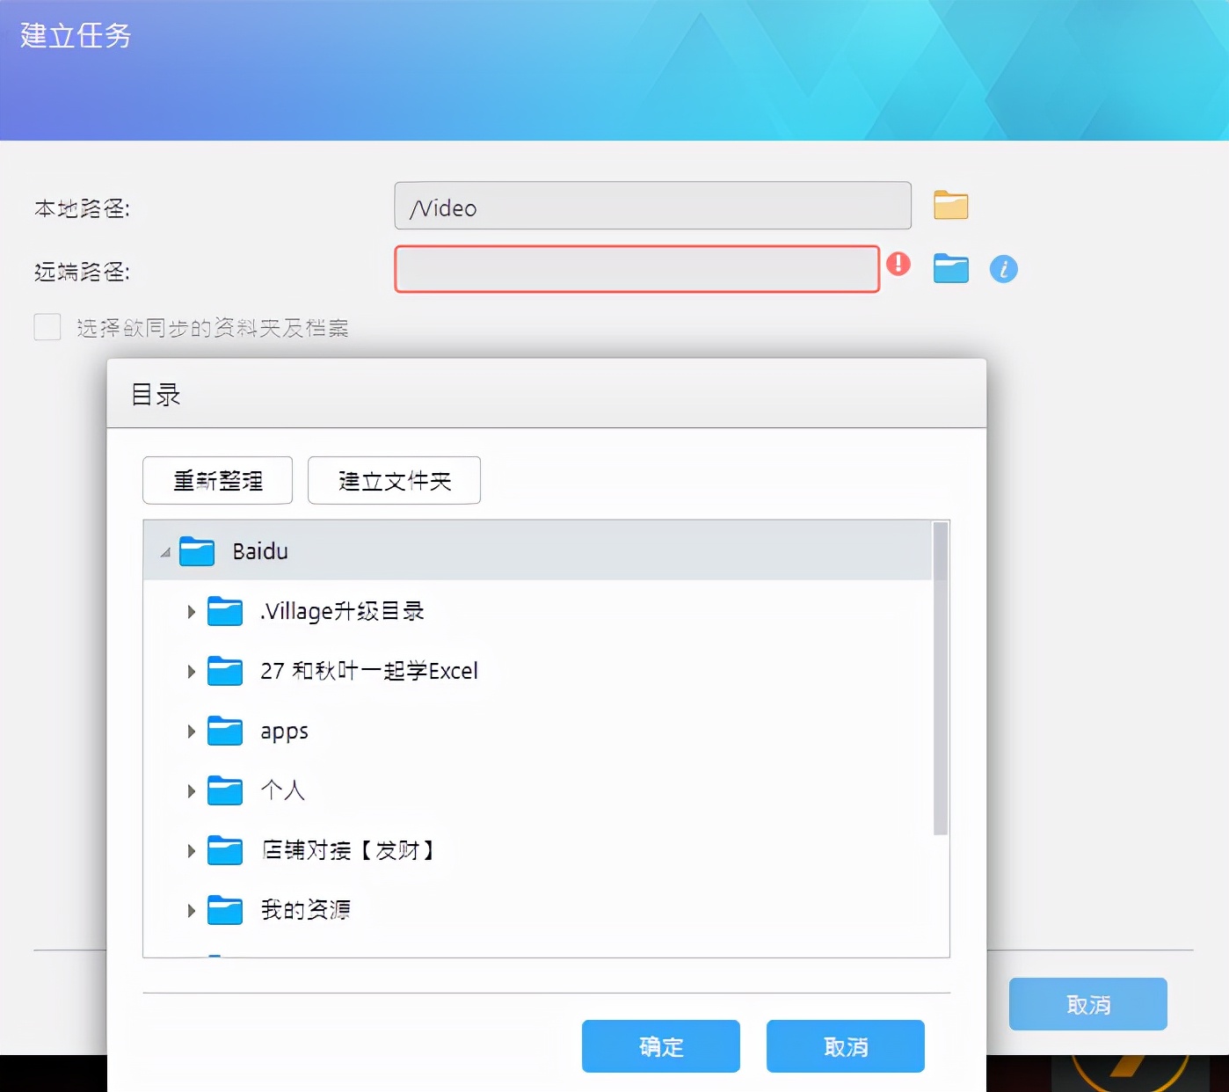The width and height of the screenshot is (1229, 1092).
Task: Click the 重新整理 refresh button
Action: pos(216,480)
